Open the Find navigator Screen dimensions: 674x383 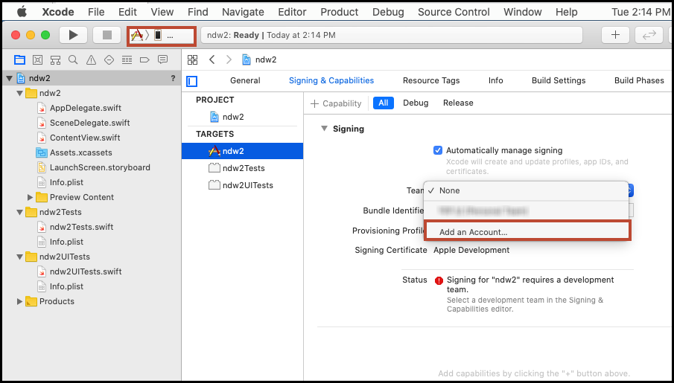[x=73, y=59]
